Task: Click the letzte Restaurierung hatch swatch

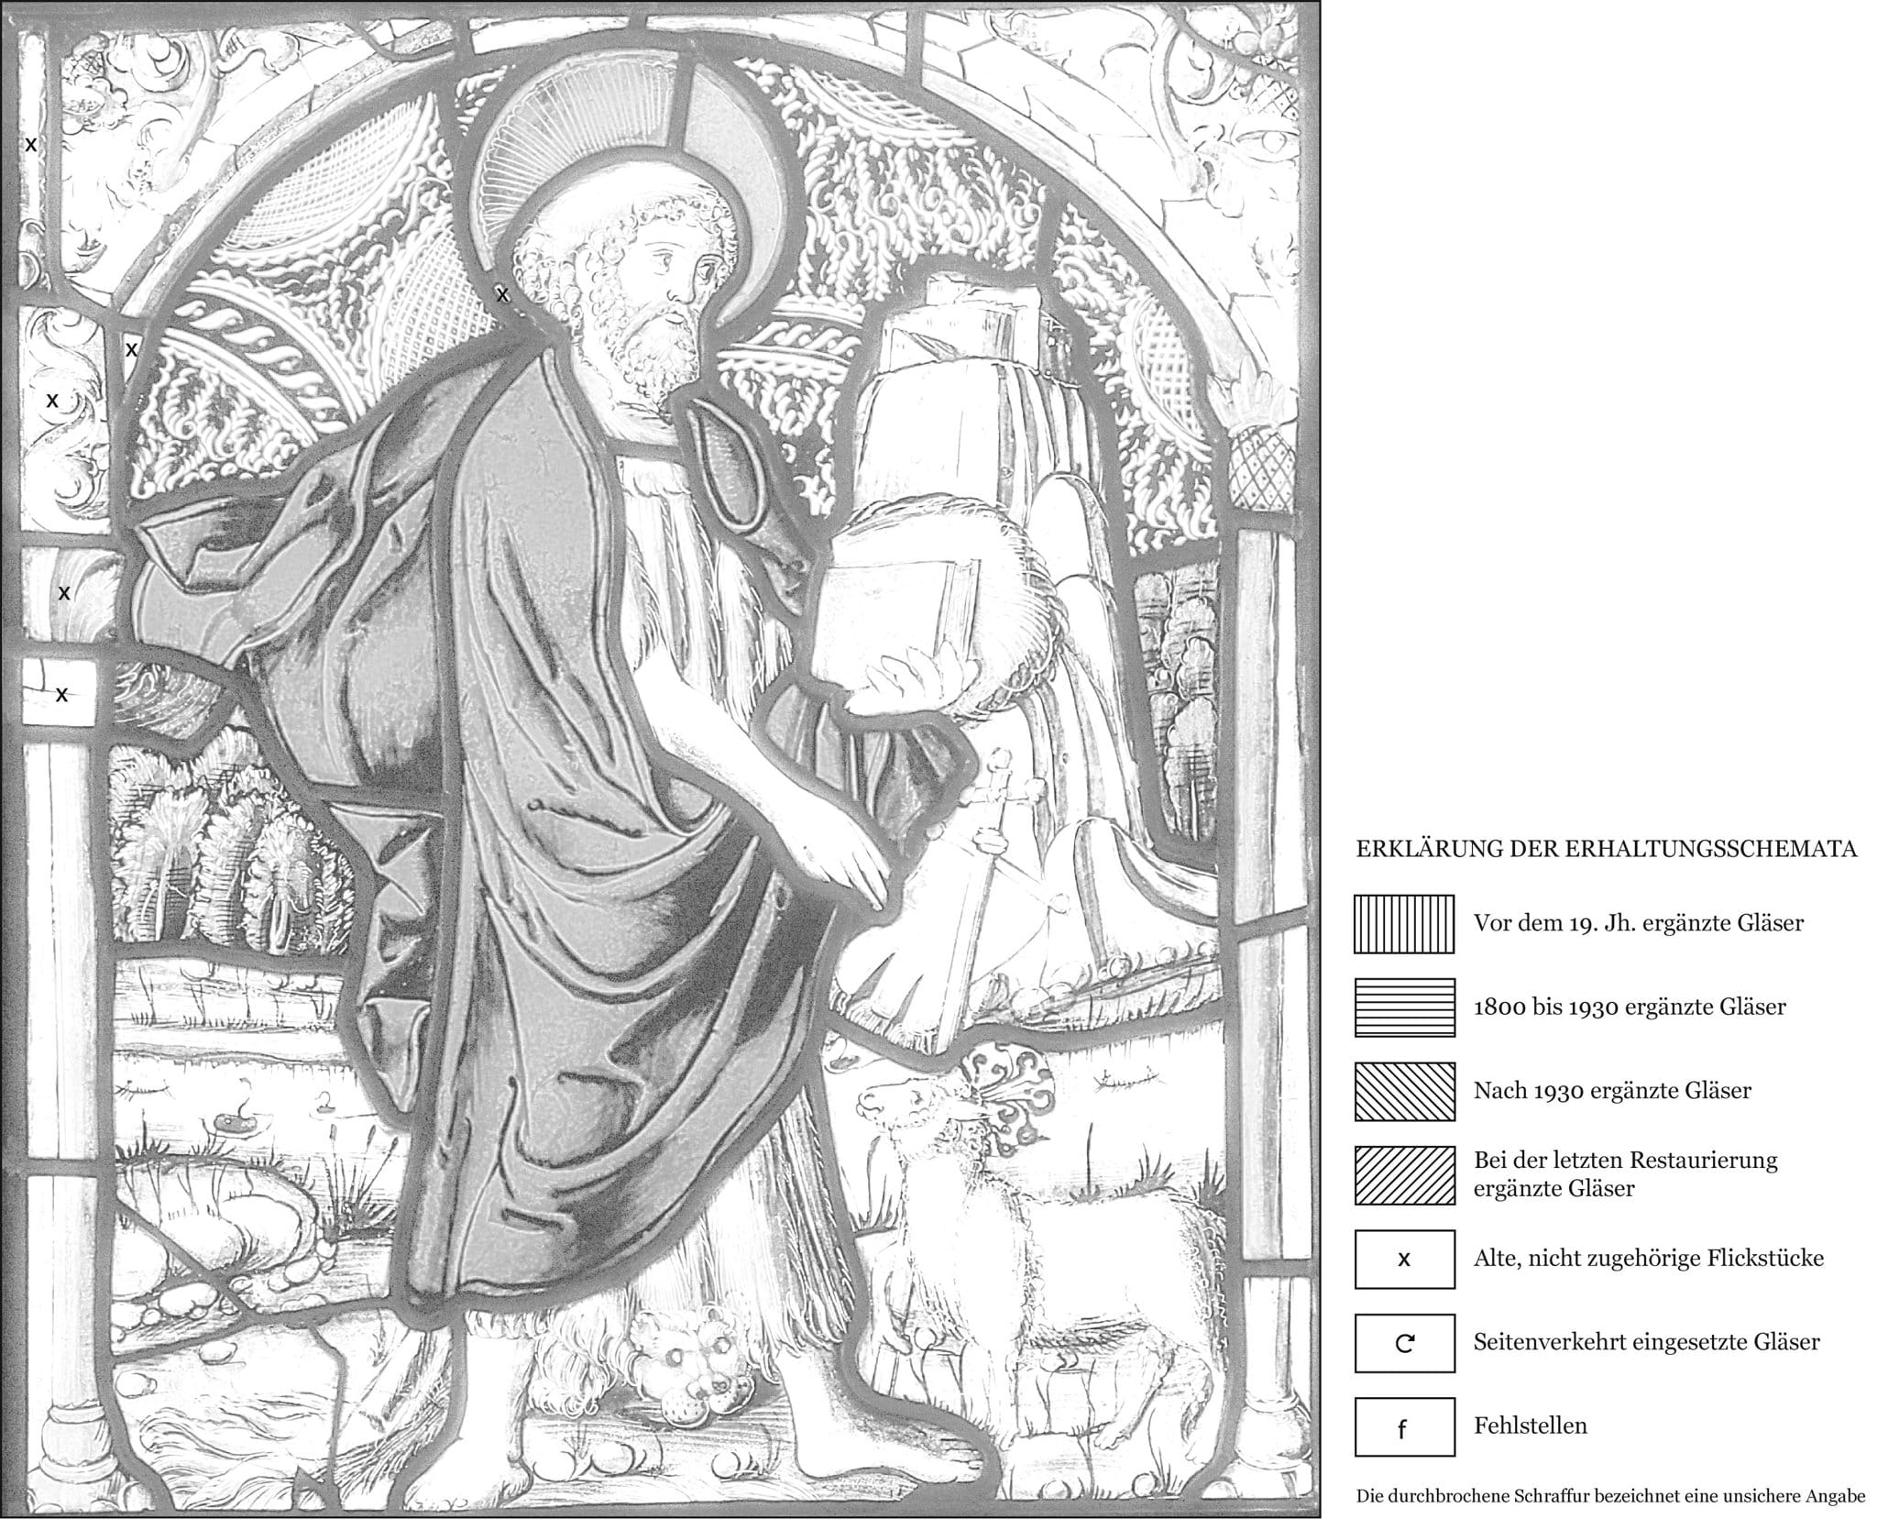Action: pos(1404,1174)
